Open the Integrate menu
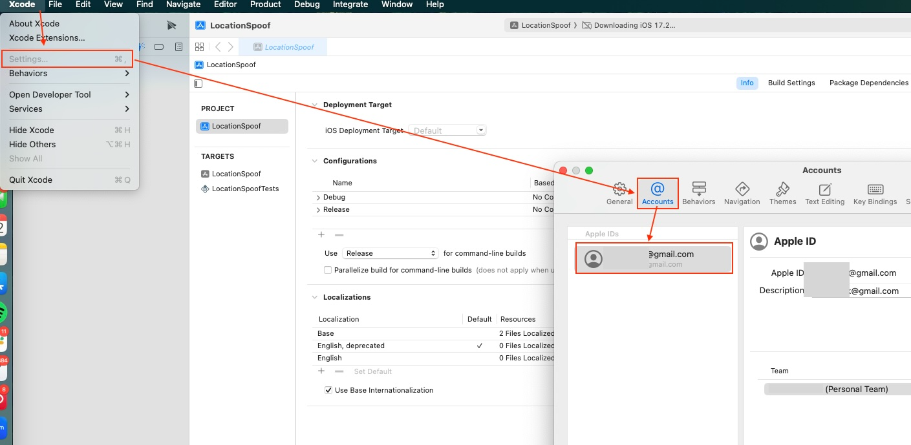911x445 pixels. point(350,5)
